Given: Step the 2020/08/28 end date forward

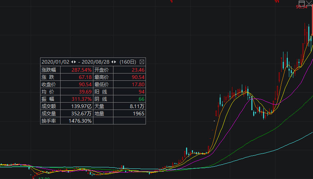Looking at the screenshot, I should (116, 62).
